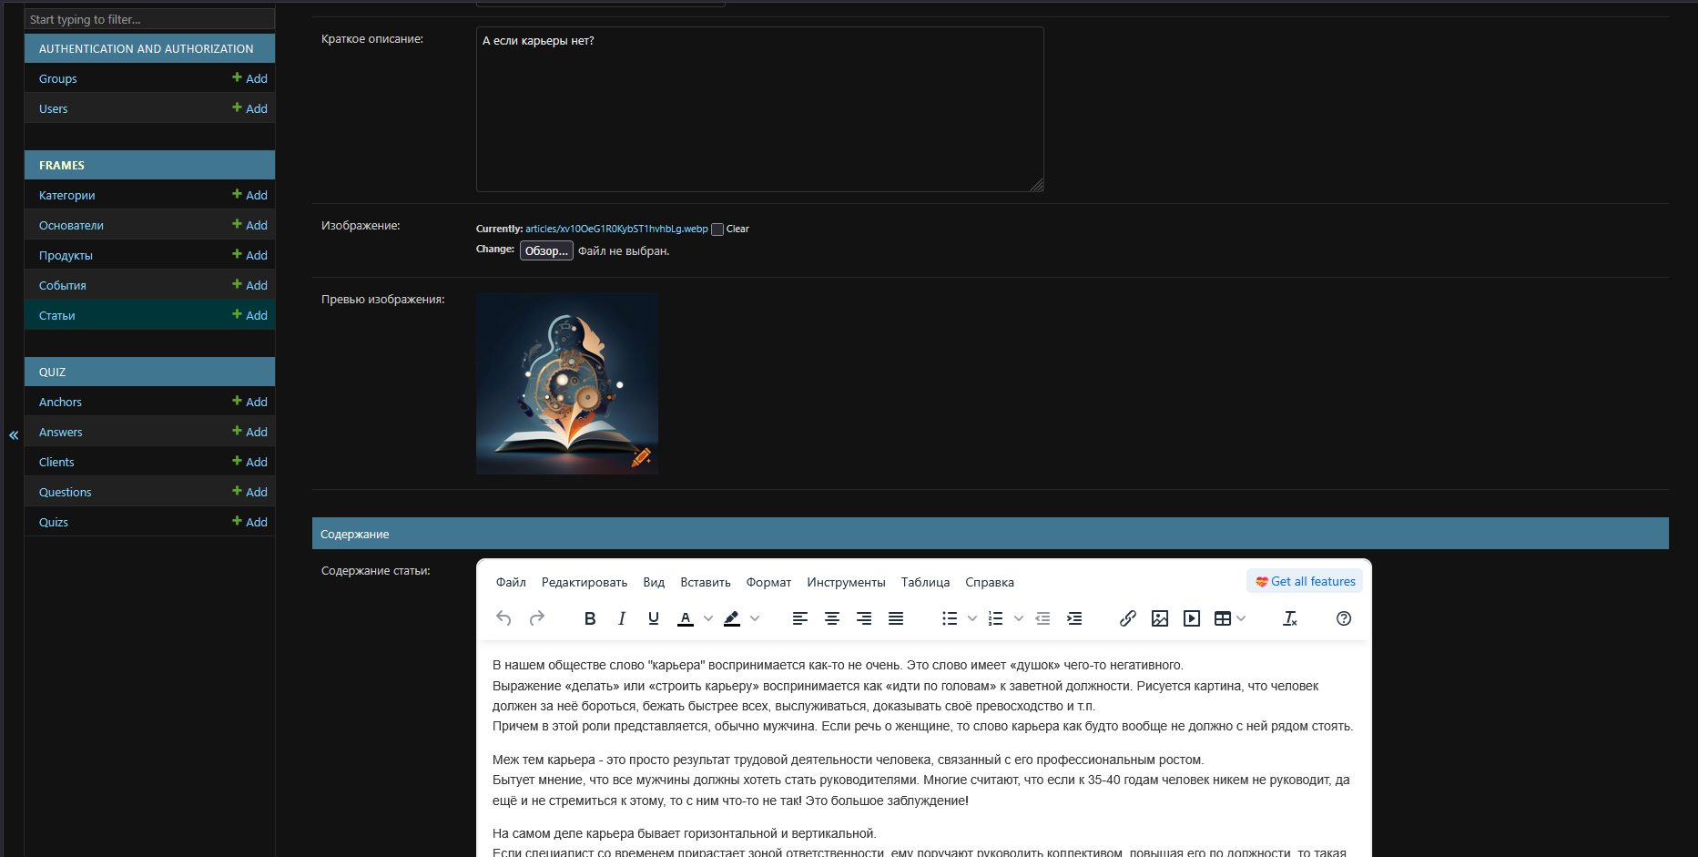Open the text color dropdown arrow
The width and height of the screenshot is (1698, 857).
pyautogui.click(x=708, y=618)
